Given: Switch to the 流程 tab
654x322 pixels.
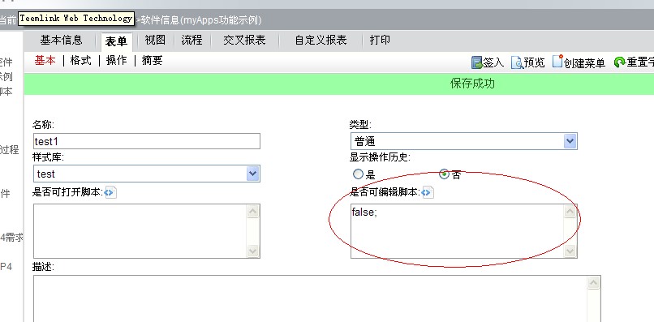Looking at the screenshot, I should [191, 40].
